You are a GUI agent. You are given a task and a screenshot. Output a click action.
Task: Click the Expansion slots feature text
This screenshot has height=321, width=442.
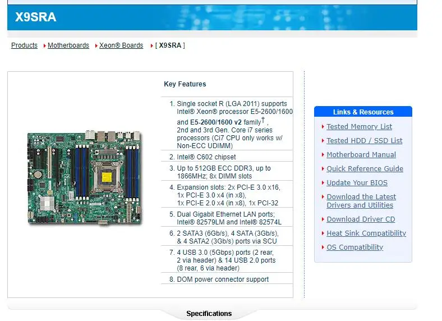(228, 195)
